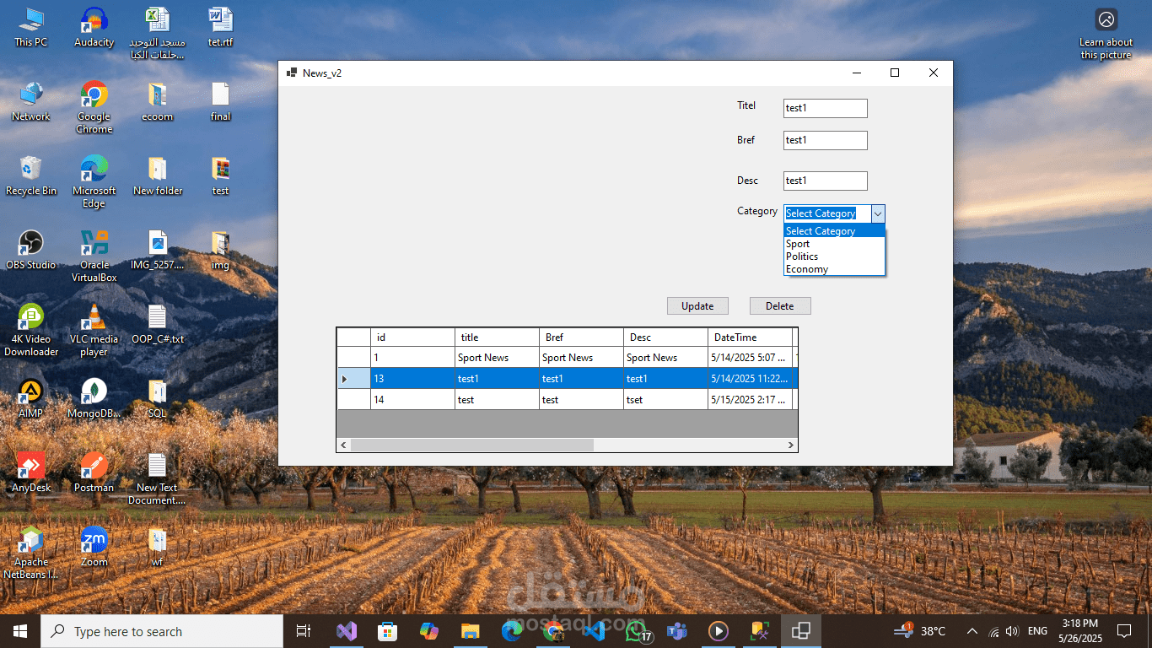Select the OOP_C#.txt file icon

click(157, 324)
